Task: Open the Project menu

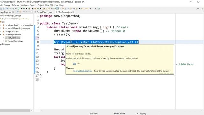Action: click(x=40, y=5)
